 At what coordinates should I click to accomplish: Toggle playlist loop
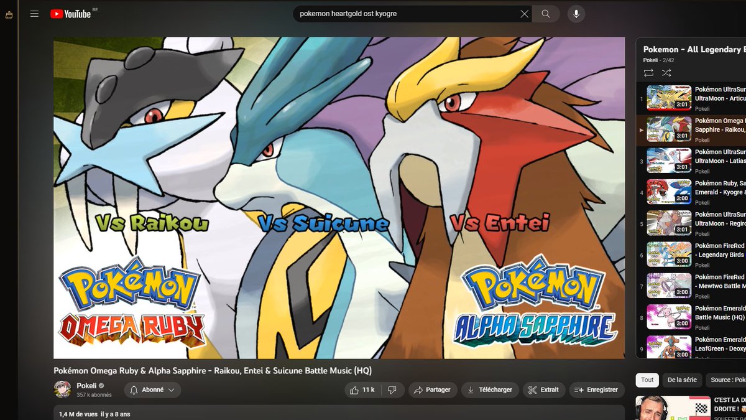click(x=648, y=73)
